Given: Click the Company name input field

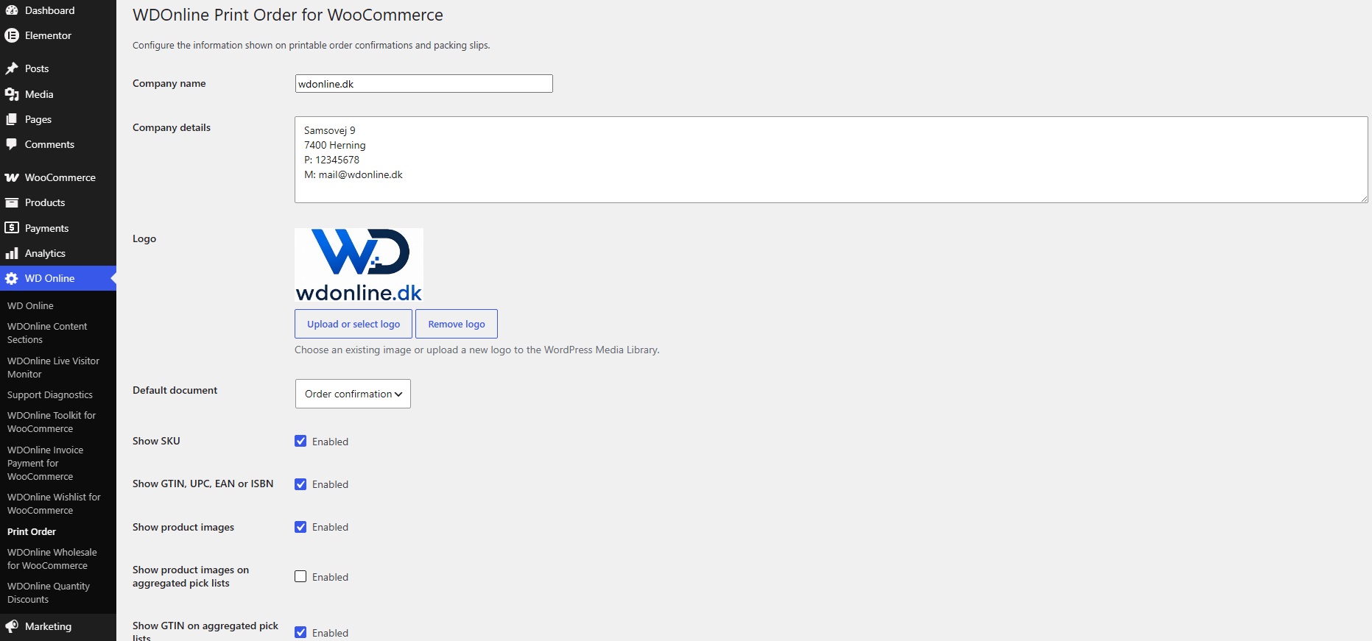Looking at the screenshot, I should click(423, 83).
